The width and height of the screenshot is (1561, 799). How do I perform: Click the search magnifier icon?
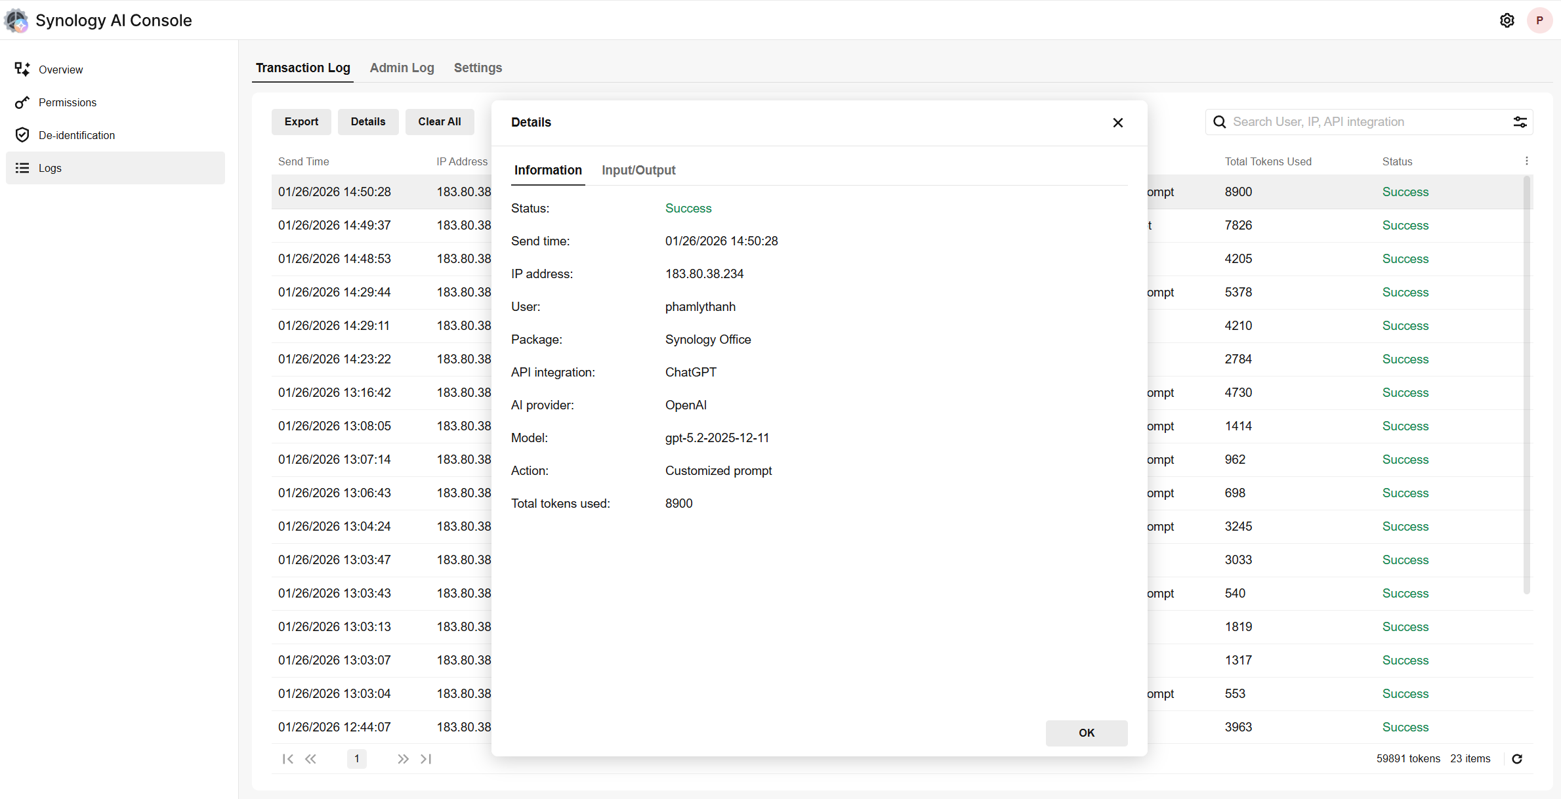coord(1220,122)
